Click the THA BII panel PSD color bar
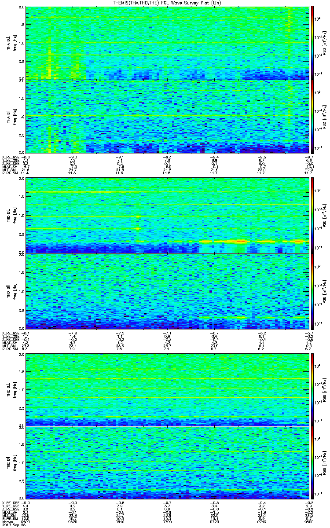 pyautogui.click(x=312, y=117)
